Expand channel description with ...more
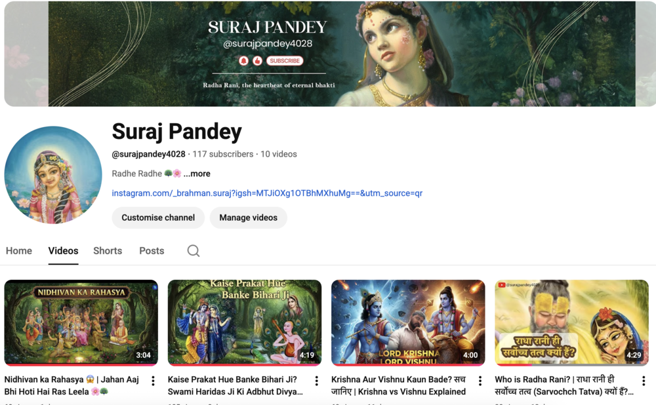The width and height of the screenshot is (656, 405). click(197, 174)
